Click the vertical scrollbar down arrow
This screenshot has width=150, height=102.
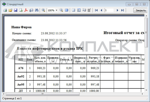click(x=146, y=90)
